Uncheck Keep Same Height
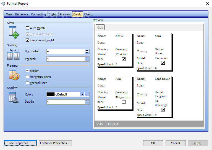This screenshot has height=150, width=212. pos(27,40)
